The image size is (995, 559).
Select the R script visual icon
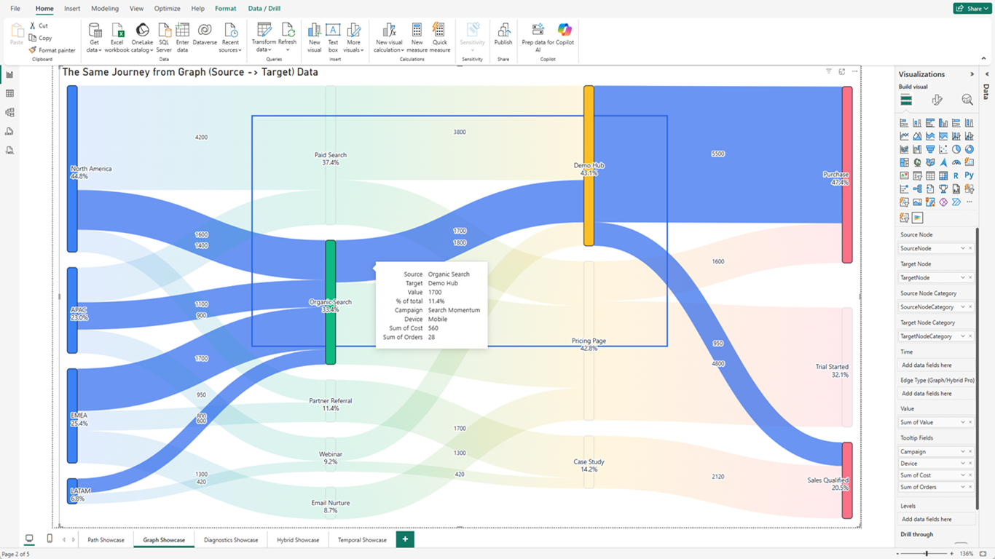pyautogui.click(x=956, y=175)
